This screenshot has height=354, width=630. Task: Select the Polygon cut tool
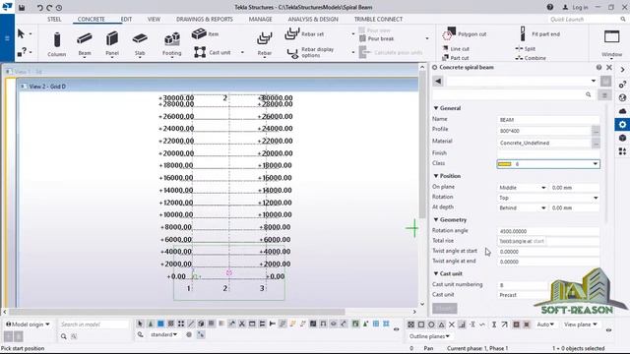tap(465, 34)
